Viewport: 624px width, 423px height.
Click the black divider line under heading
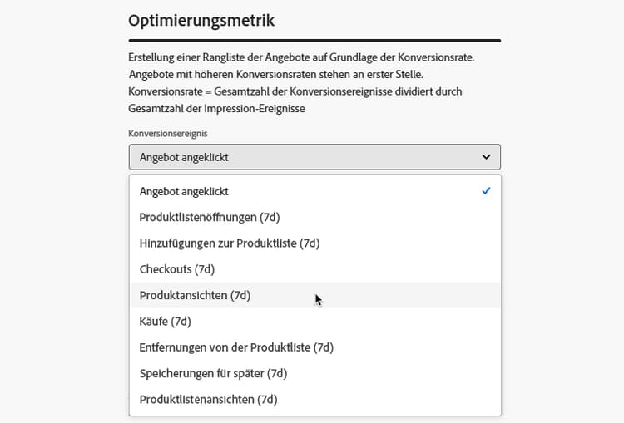click(314, 41)
